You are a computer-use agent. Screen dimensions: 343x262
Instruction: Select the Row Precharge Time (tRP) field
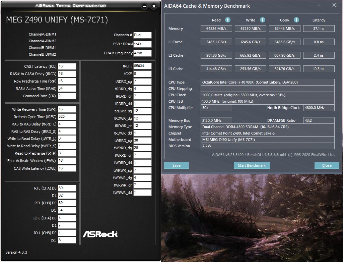[x=67, y=81]
